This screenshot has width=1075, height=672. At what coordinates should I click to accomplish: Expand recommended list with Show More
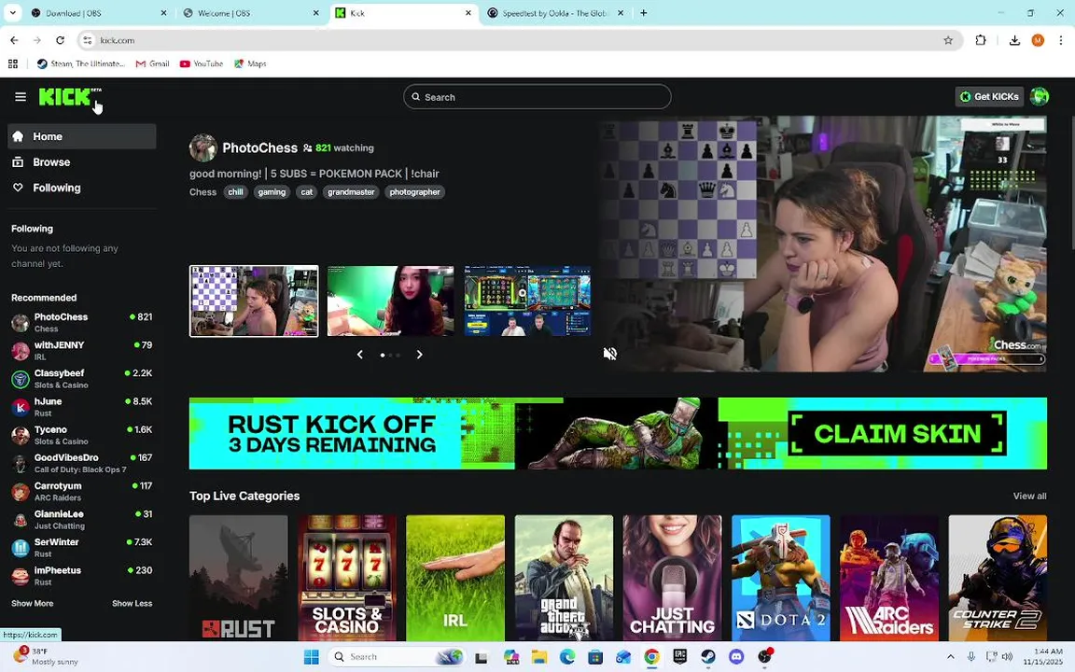33,604
